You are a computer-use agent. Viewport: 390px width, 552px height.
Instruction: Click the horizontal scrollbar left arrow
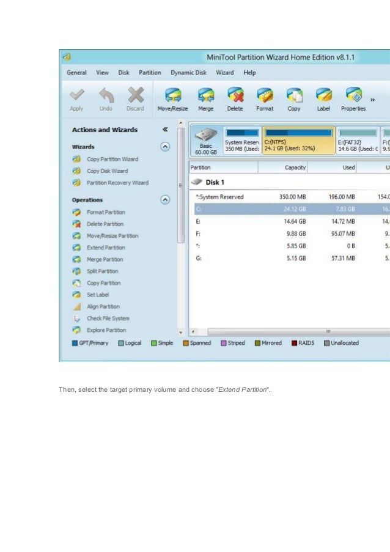coord(193,331)
